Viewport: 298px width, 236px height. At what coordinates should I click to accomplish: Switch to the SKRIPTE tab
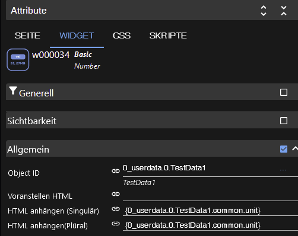pos(168,35)
